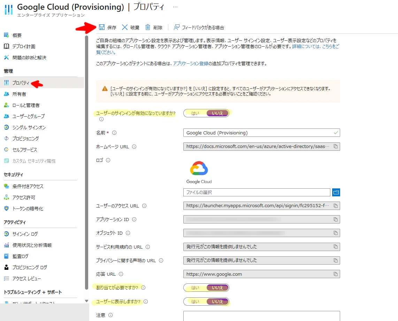Screen dimensions: 398x321
Task: Click the ファイルの選択 logo file field
Action: (x=257, y=192)
